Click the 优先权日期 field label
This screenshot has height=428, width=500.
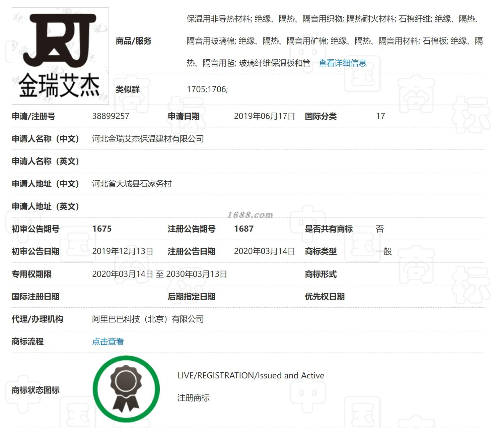[x=325, y=297]
